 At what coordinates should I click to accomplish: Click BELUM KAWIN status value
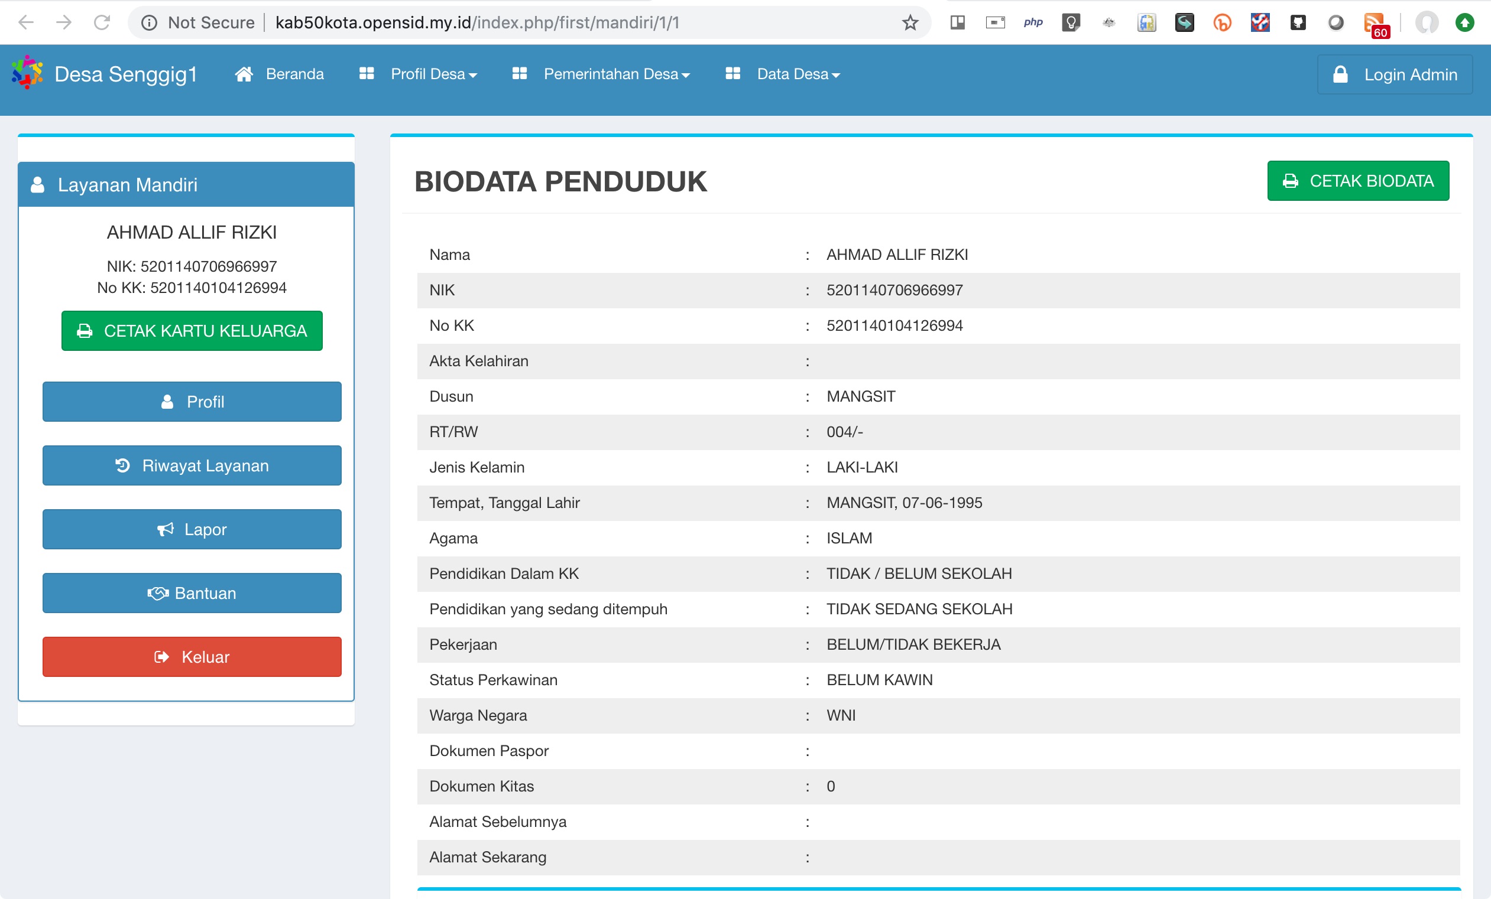point(879,679)
